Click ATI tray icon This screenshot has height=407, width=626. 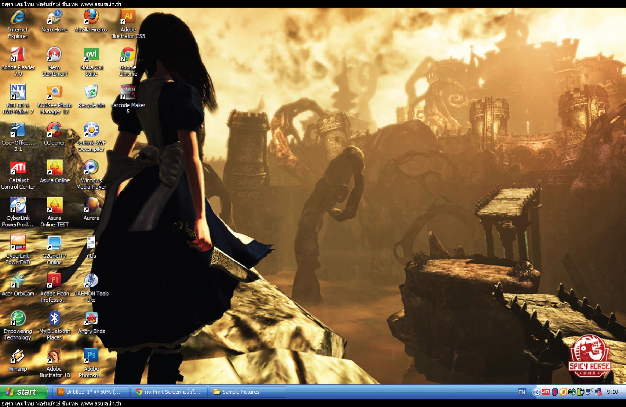546,392
